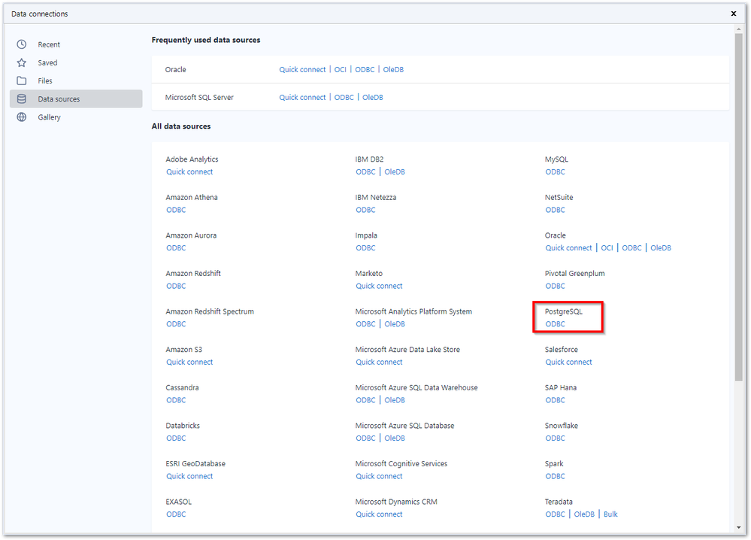Viewport: 751px width, 540px height.
Task: Switch to the Files section
Action: (x=45, y=80)
